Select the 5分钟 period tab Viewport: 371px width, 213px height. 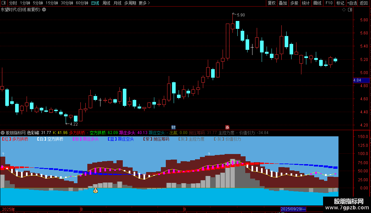click(x=38, y=3)
